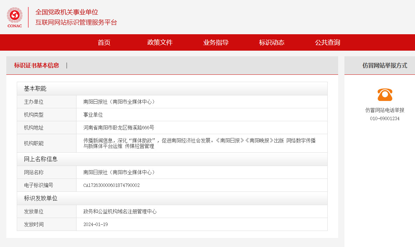This screenshot has height=247, width=415.
Task: Click the 机构职能 label cell
Action: [x=46, y=143]
